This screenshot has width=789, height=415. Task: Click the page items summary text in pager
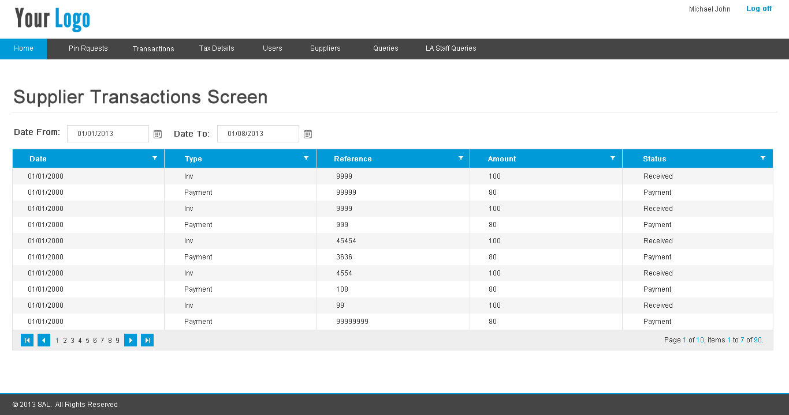tap(714, 340)
